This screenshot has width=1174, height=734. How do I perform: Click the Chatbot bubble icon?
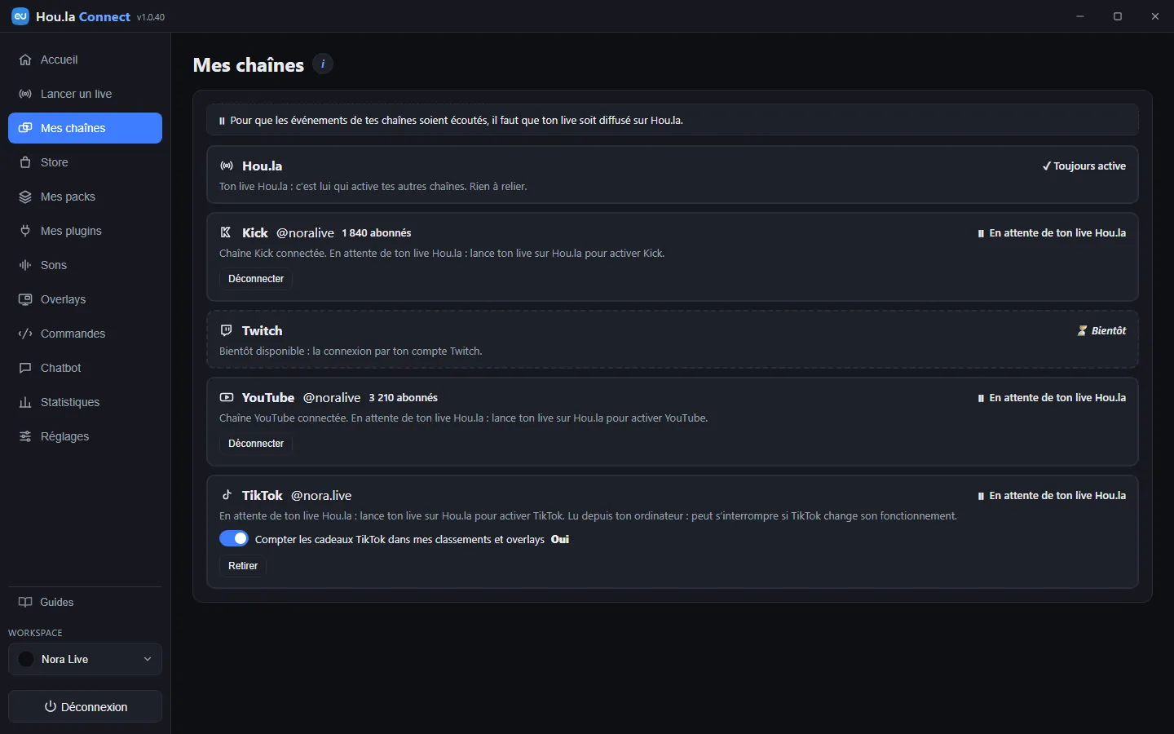pos(25,368)
